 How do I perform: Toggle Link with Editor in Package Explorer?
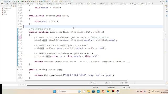click(13, 6)
